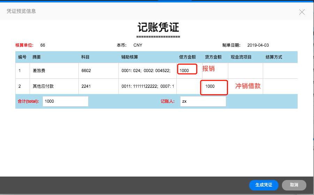
Task: Click the 编号 column header
Action: tap(22, 57)
